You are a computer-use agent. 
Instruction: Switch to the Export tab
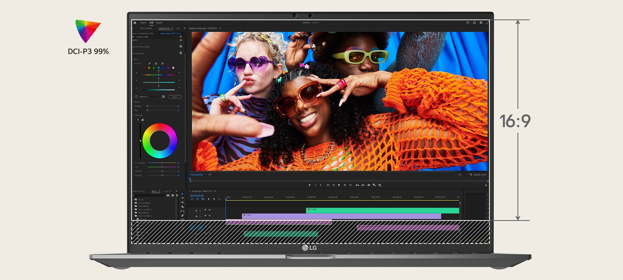pyautogui.click(x=159, y=23)
